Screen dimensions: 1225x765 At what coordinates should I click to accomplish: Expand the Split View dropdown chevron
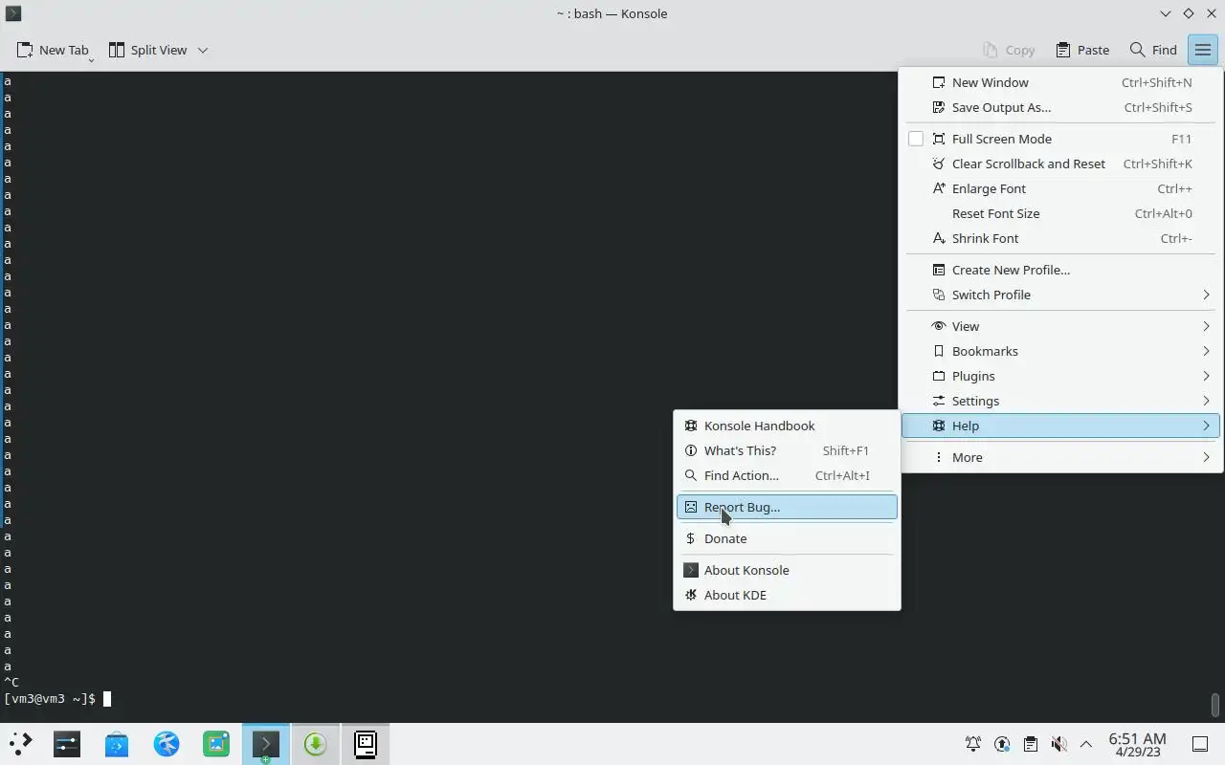coord(203,50)
